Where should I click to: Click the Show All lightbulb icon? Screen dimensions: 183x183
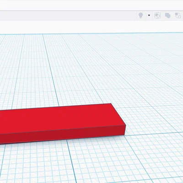pos(140,16)
